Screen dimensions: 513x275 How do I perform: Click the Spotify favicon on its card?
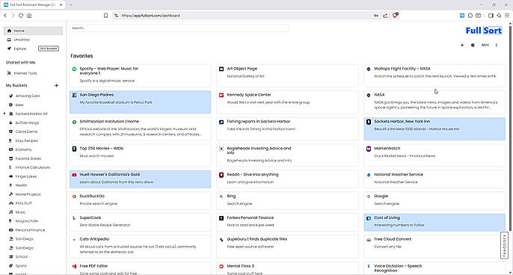click(74, 69)
